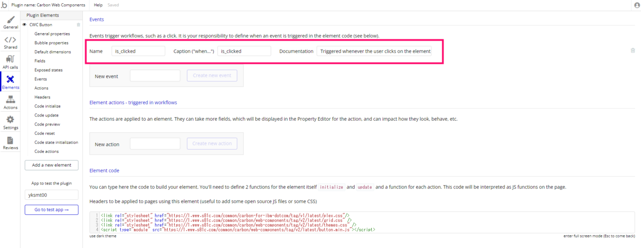Focus the New action name input
The width and height of the screenshot is (641, 248).
pos(155,144)
